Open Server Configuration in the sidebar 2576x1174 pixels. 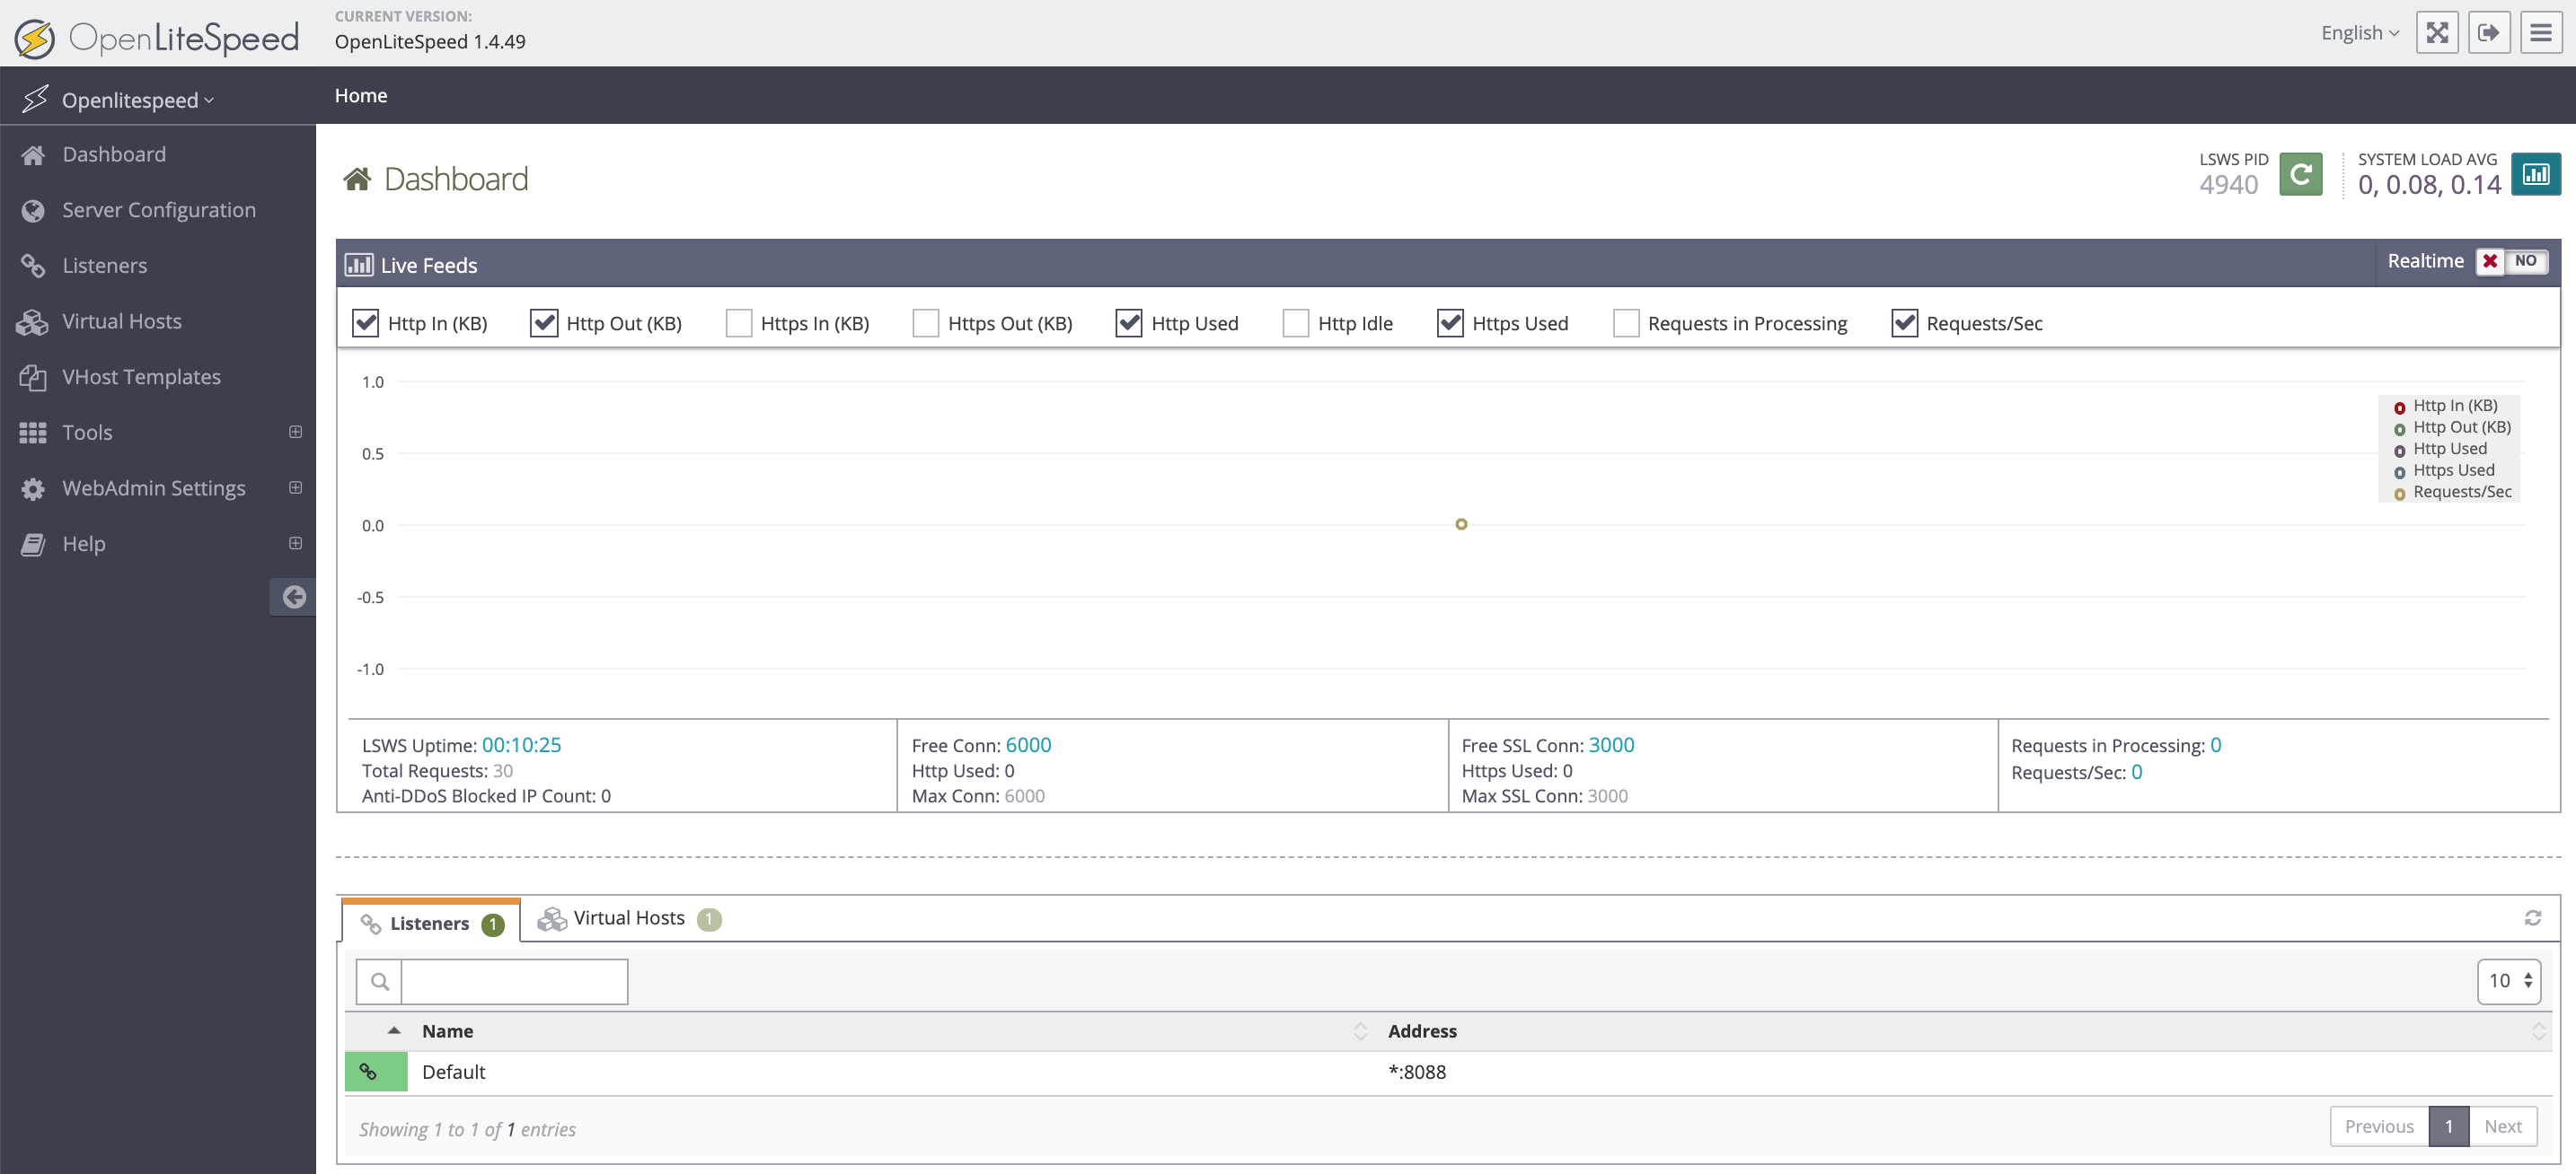coord(158,210)
